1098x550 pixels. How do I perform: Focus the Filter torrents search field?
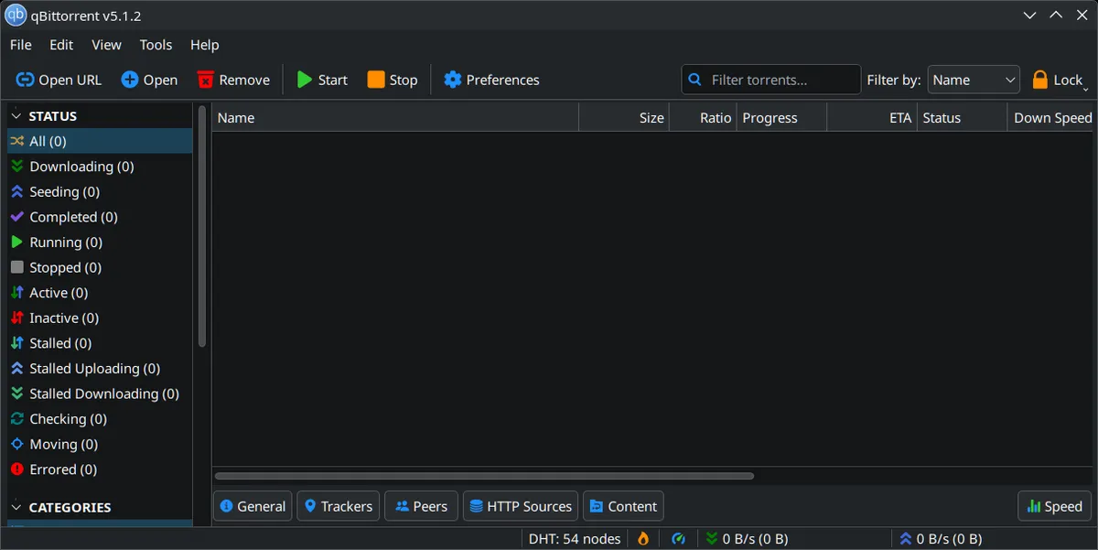point(771,80)
